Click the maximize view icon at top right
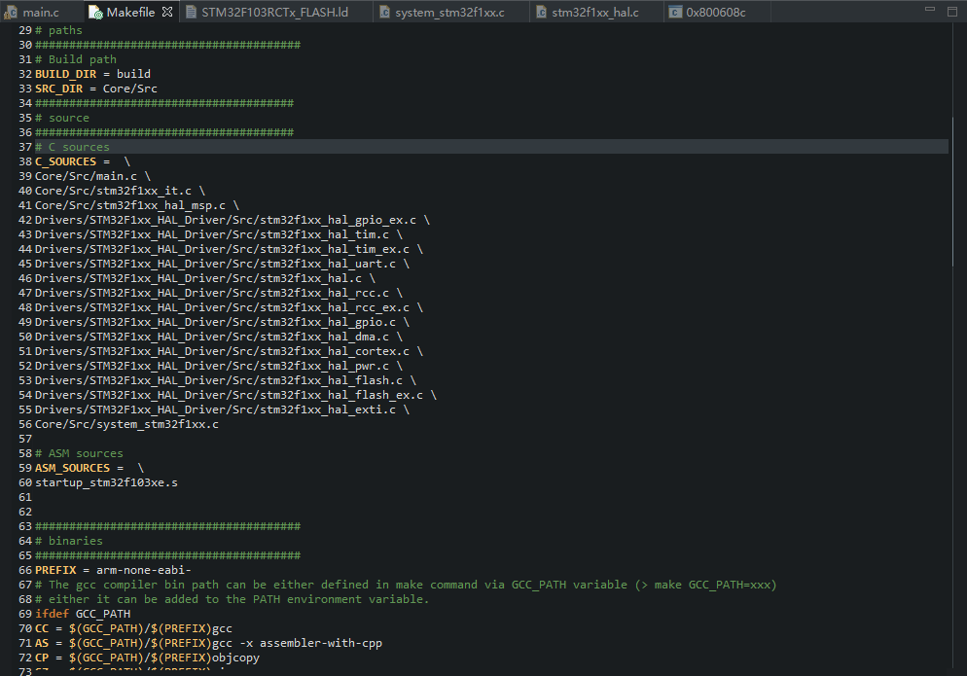 pos(951,10)
